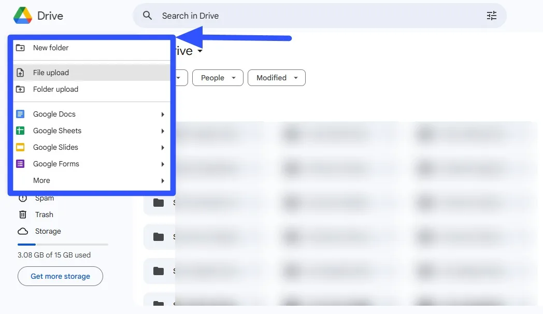Choose File upload menu item

pyautogui.click(x=51, y=73)
